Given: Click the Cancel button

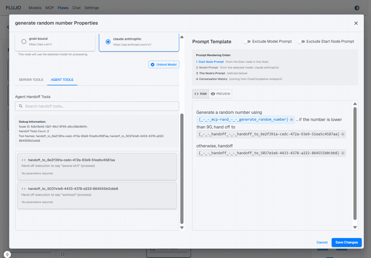Looking at the screenshot, I should coord(322,243).
